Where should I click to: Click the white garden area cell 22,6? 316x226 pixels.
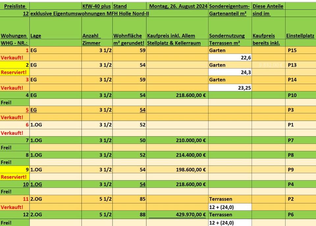(230, 58)
